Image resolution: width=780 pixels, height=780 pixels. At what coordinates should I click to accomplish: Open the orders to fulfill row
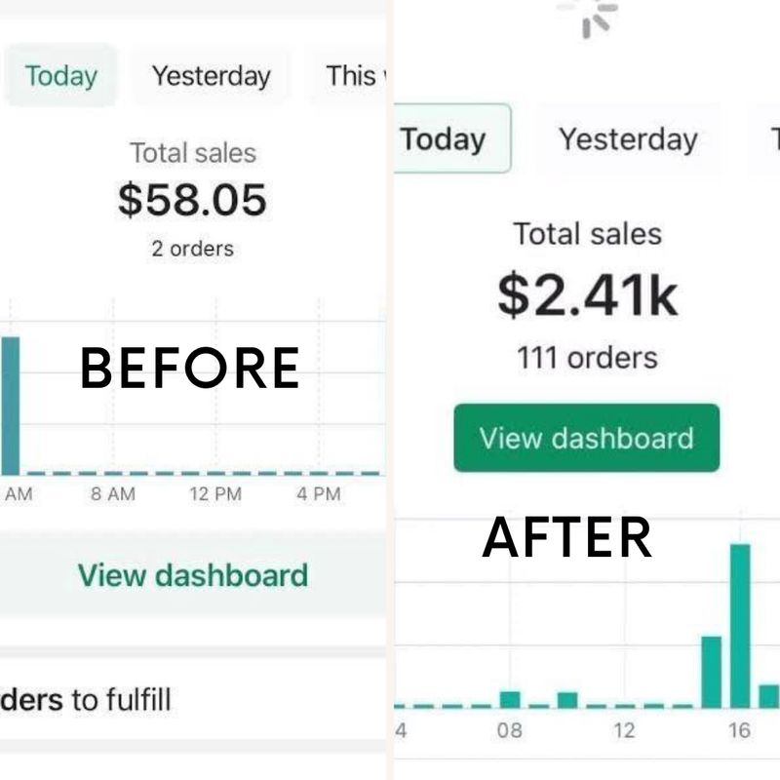[x=88, y=699]
